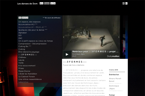Click the Distribution heading
Screen dimensions: 145x96
(114, 75)
